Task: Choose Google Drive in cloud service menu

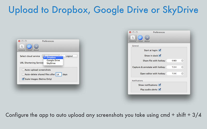Action: (53, 60)
